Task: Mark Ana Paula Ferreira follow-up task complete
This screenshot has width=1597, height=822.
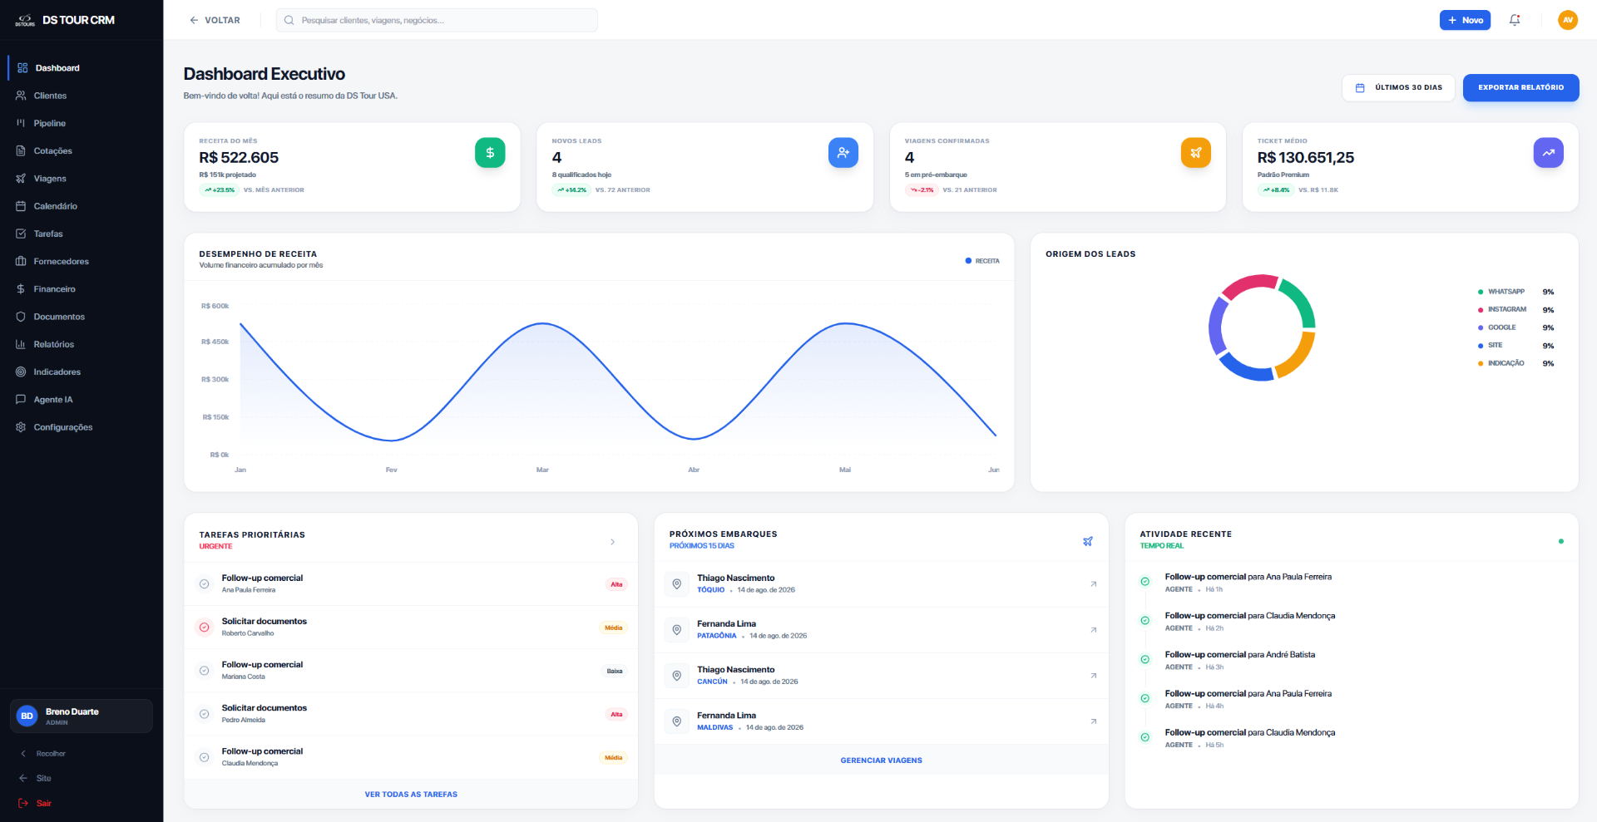Action: coord(204,584)
